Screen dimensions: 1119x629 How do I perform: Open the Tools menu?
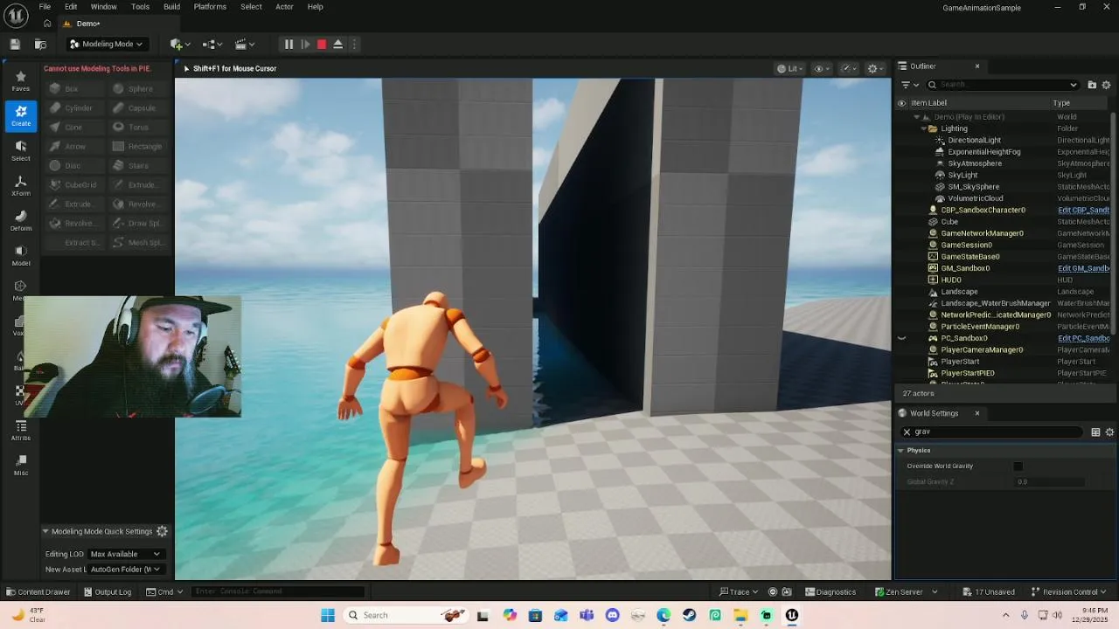tap(140, 7)
